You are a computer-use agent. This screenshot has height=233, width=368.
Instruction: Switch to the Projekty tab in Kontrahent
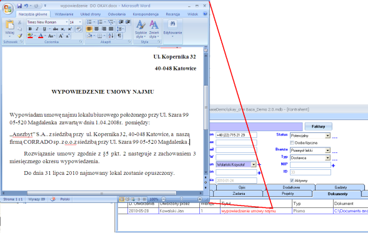point(287,194)
